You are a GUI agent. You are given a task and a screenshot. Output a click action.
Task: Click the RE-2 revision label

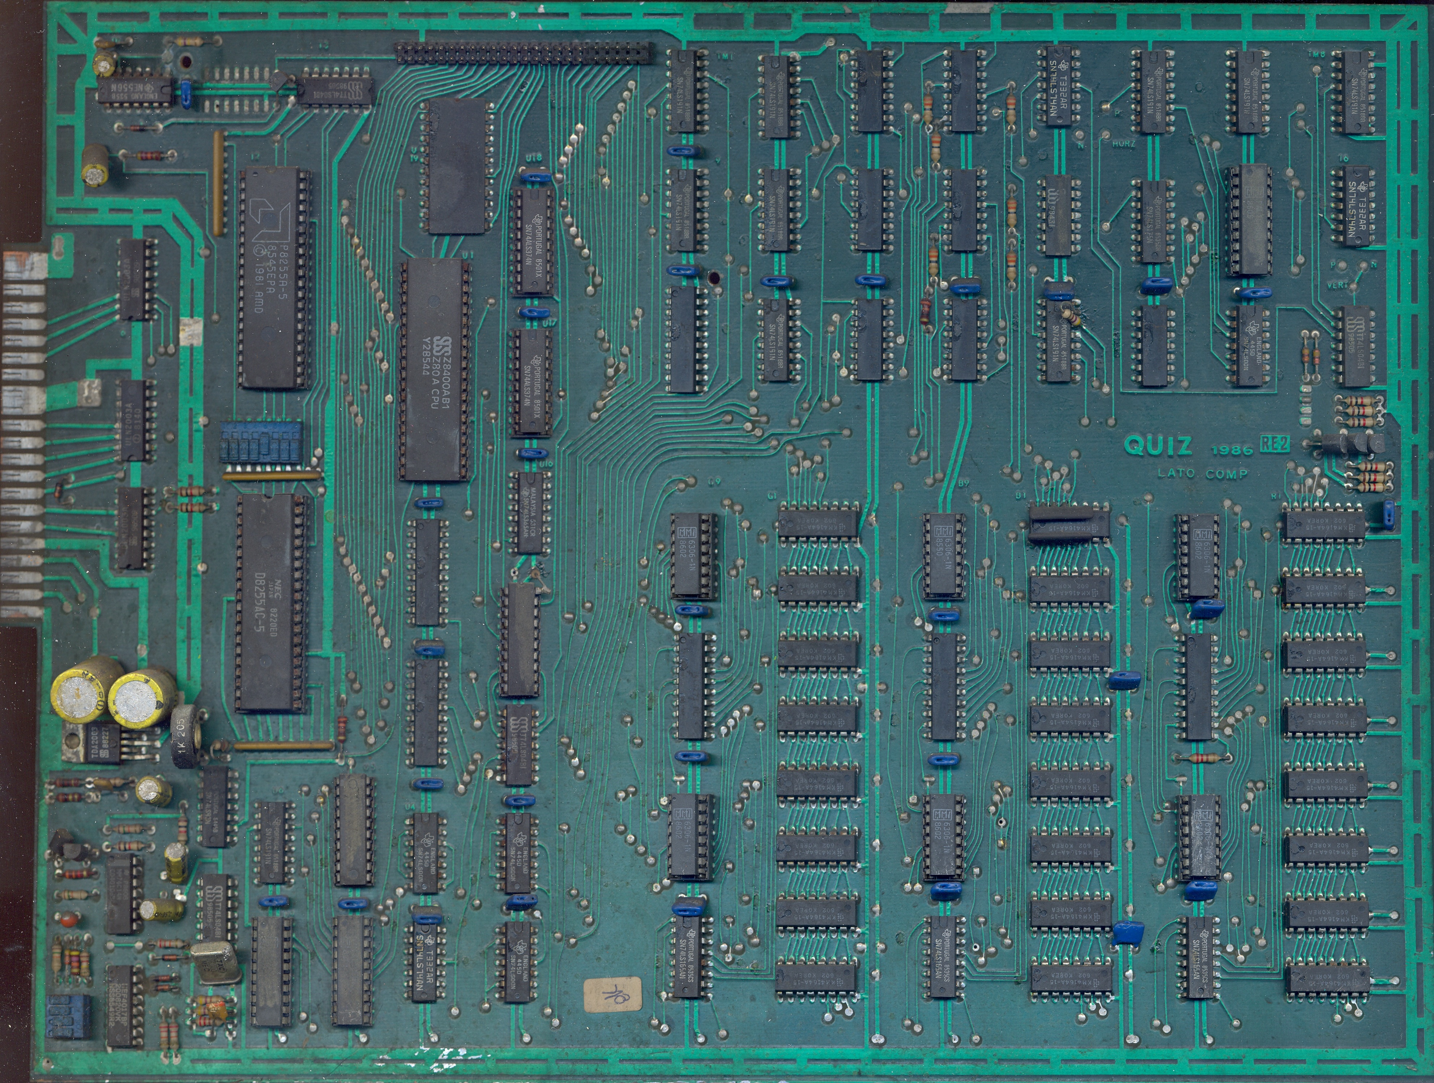(1275, 443)
